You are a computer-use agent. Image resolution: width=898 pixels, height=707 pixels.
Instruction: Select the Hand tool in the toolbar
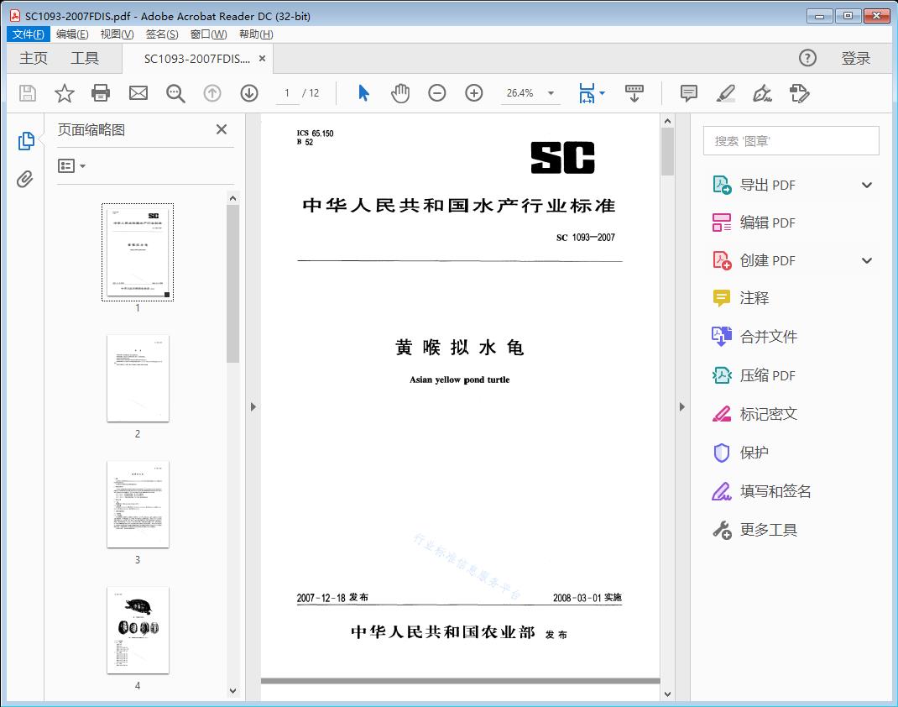point(400,93)
